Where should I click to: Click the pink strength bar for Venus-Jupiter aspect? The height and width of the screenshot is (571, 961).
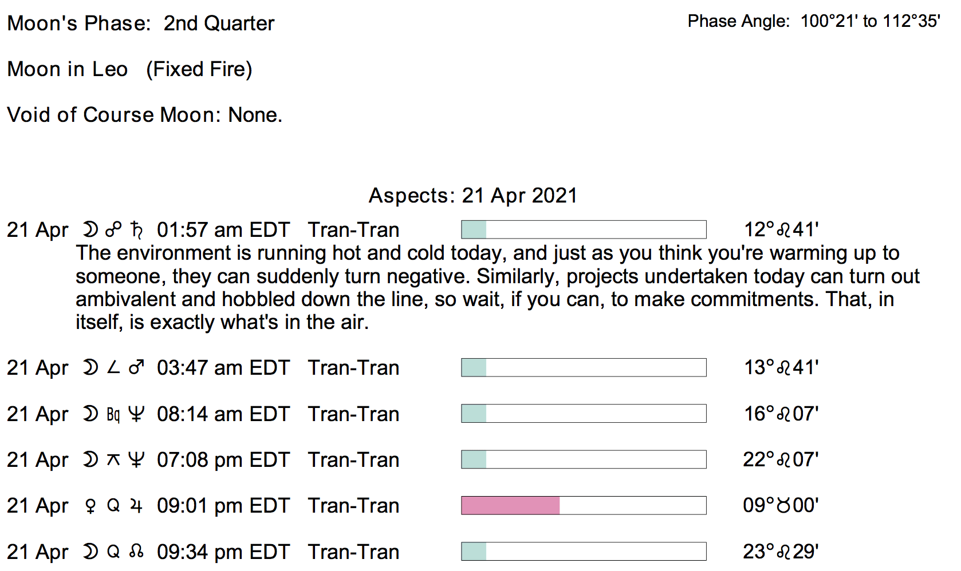(x=510, y=506)
